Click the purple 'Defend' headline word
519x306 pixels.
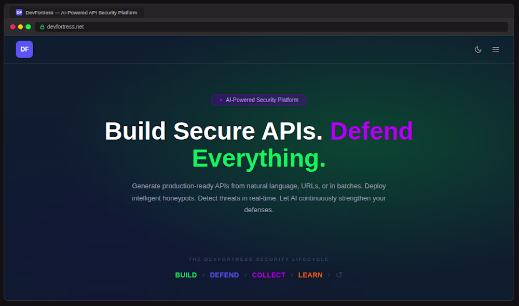[372, 131]
